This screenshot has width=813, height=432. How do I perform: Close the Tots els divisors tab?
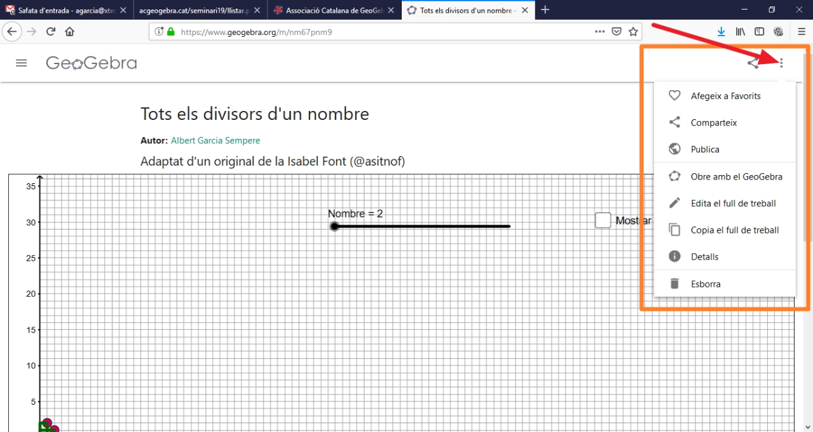tap(524, 10)
